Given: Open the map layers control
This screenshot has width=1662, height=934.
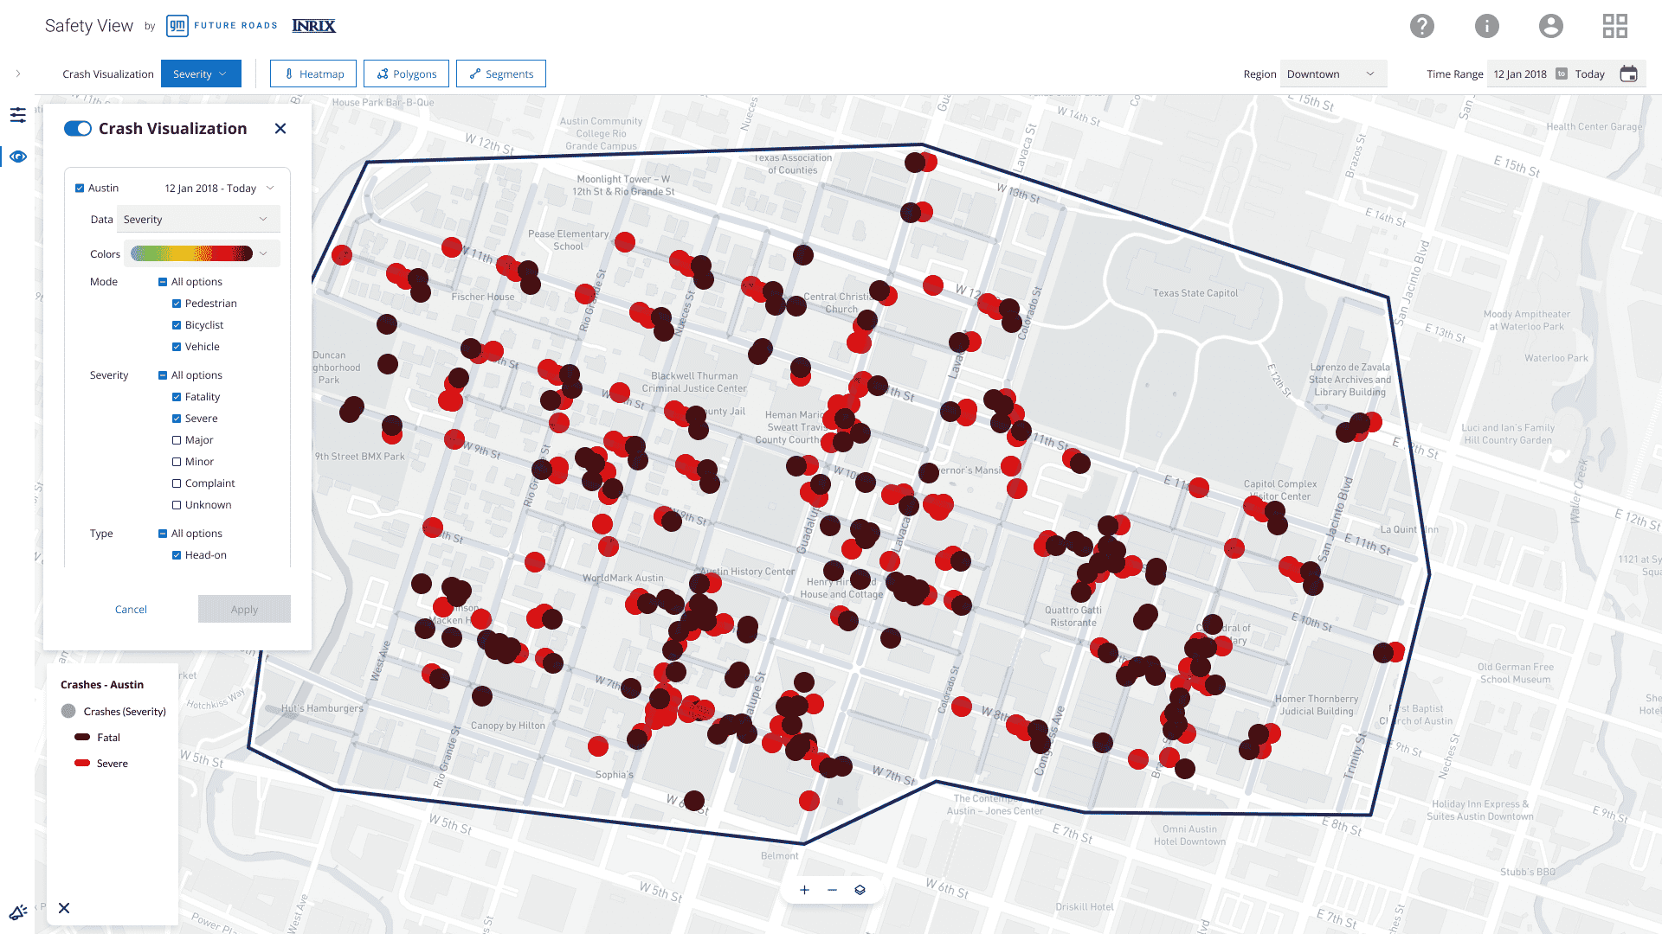Looking at the screenshot, I should click(860, 890).
